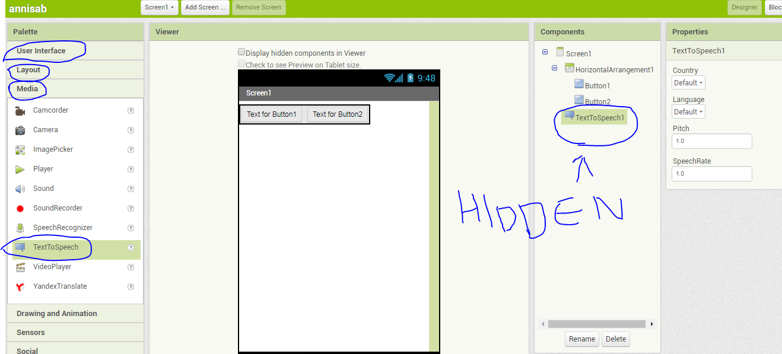Open the help tooltip for TextToSpeech

130,247
